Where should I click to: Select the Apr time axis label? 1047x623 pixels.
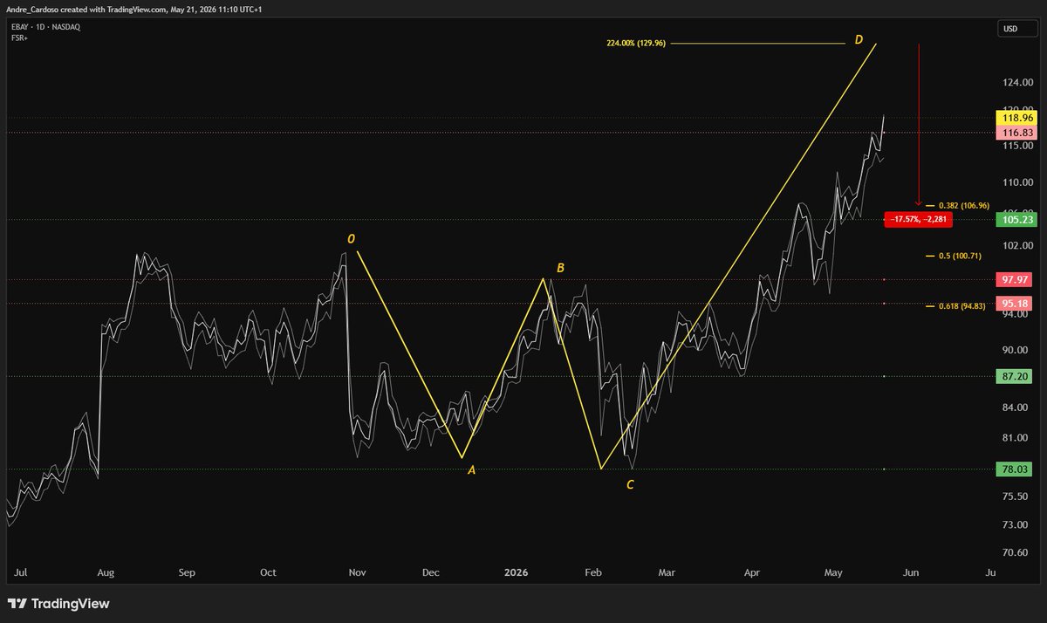(x=752, y=573)
